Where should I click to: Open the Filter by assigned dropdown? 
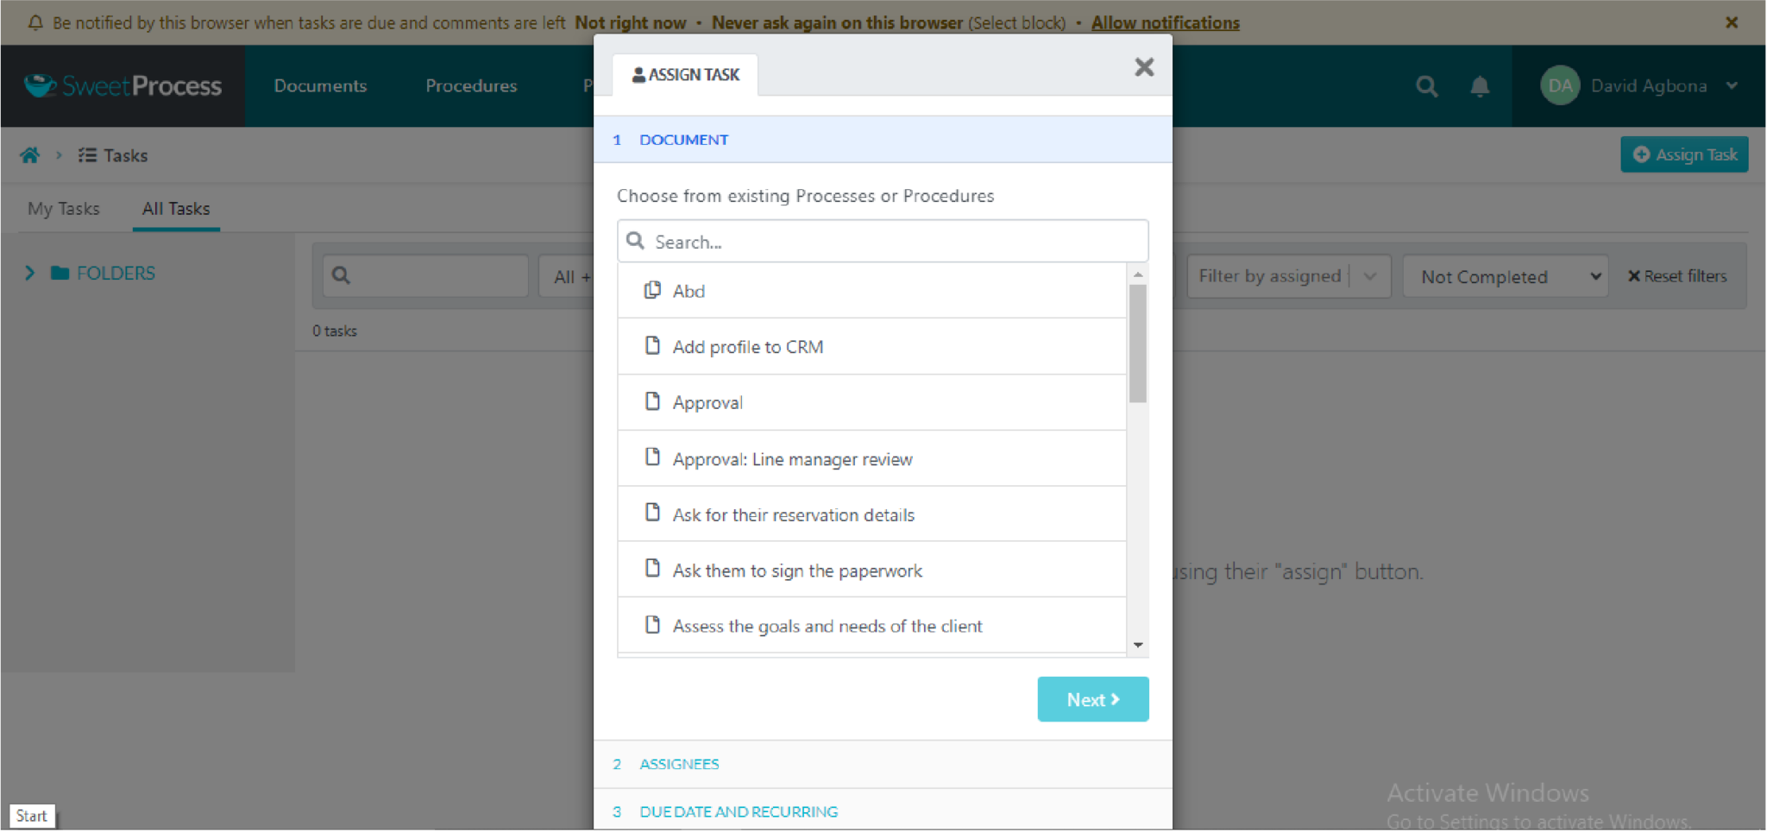(x=1289, y=276)
